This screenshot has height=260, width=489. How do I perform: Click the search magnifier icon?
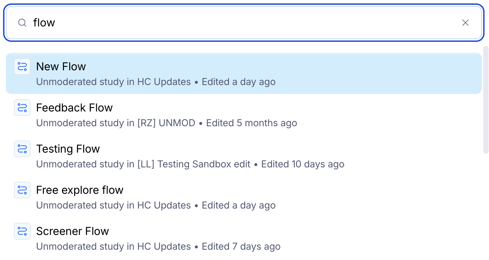pyautogui.click(x=22, y=23)
